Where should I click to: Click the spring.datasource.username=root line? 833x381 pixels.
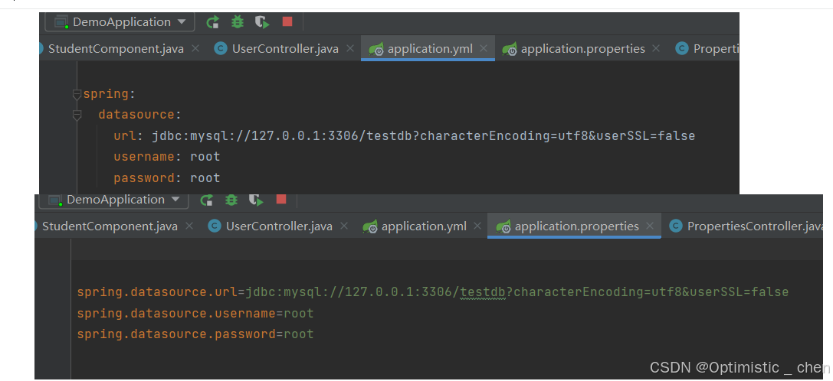195,314
